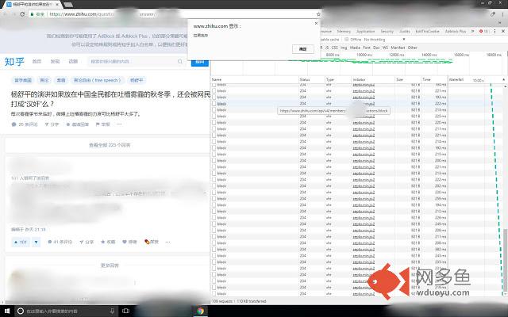Sort network table by Name column
508x317 pixels.
(254, 79)
